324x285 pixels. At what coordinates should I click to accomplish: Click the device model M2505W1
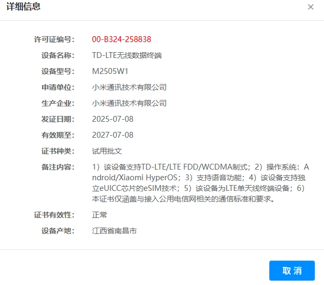coord(110,71)
